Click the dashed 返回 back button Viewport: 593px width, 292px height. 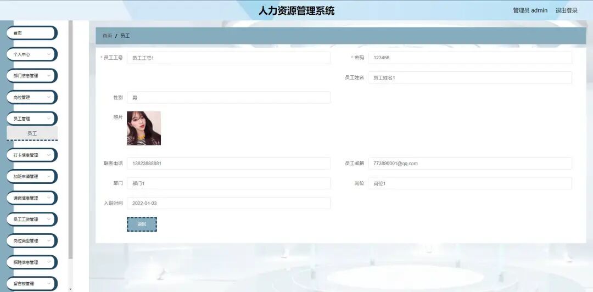pos(142,224)
